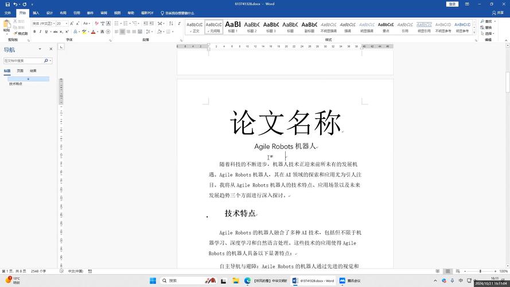The width and height of the screenshot is (510, 287).
Task: Expand the styles gallery with the More arrow
Action: pyautogui.click(x=474, y=33)
